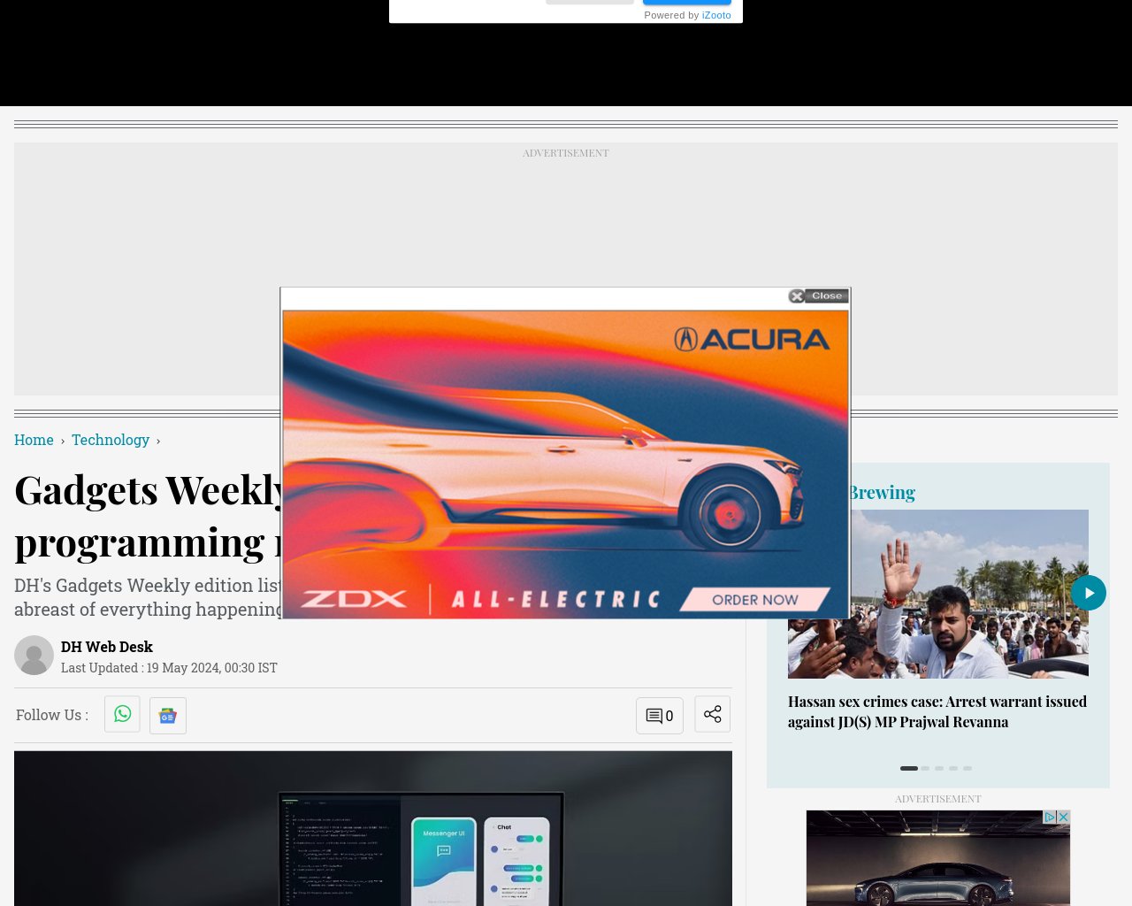1132x906 pixels.
Task: Open the Technology breadcrumb
Action: (111, 440)
